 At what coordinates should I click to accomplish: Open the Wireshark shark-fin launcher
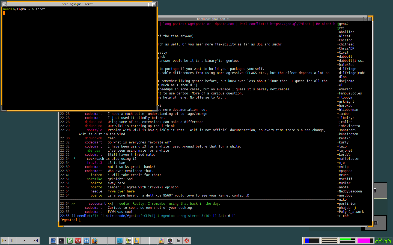[120, 241]
